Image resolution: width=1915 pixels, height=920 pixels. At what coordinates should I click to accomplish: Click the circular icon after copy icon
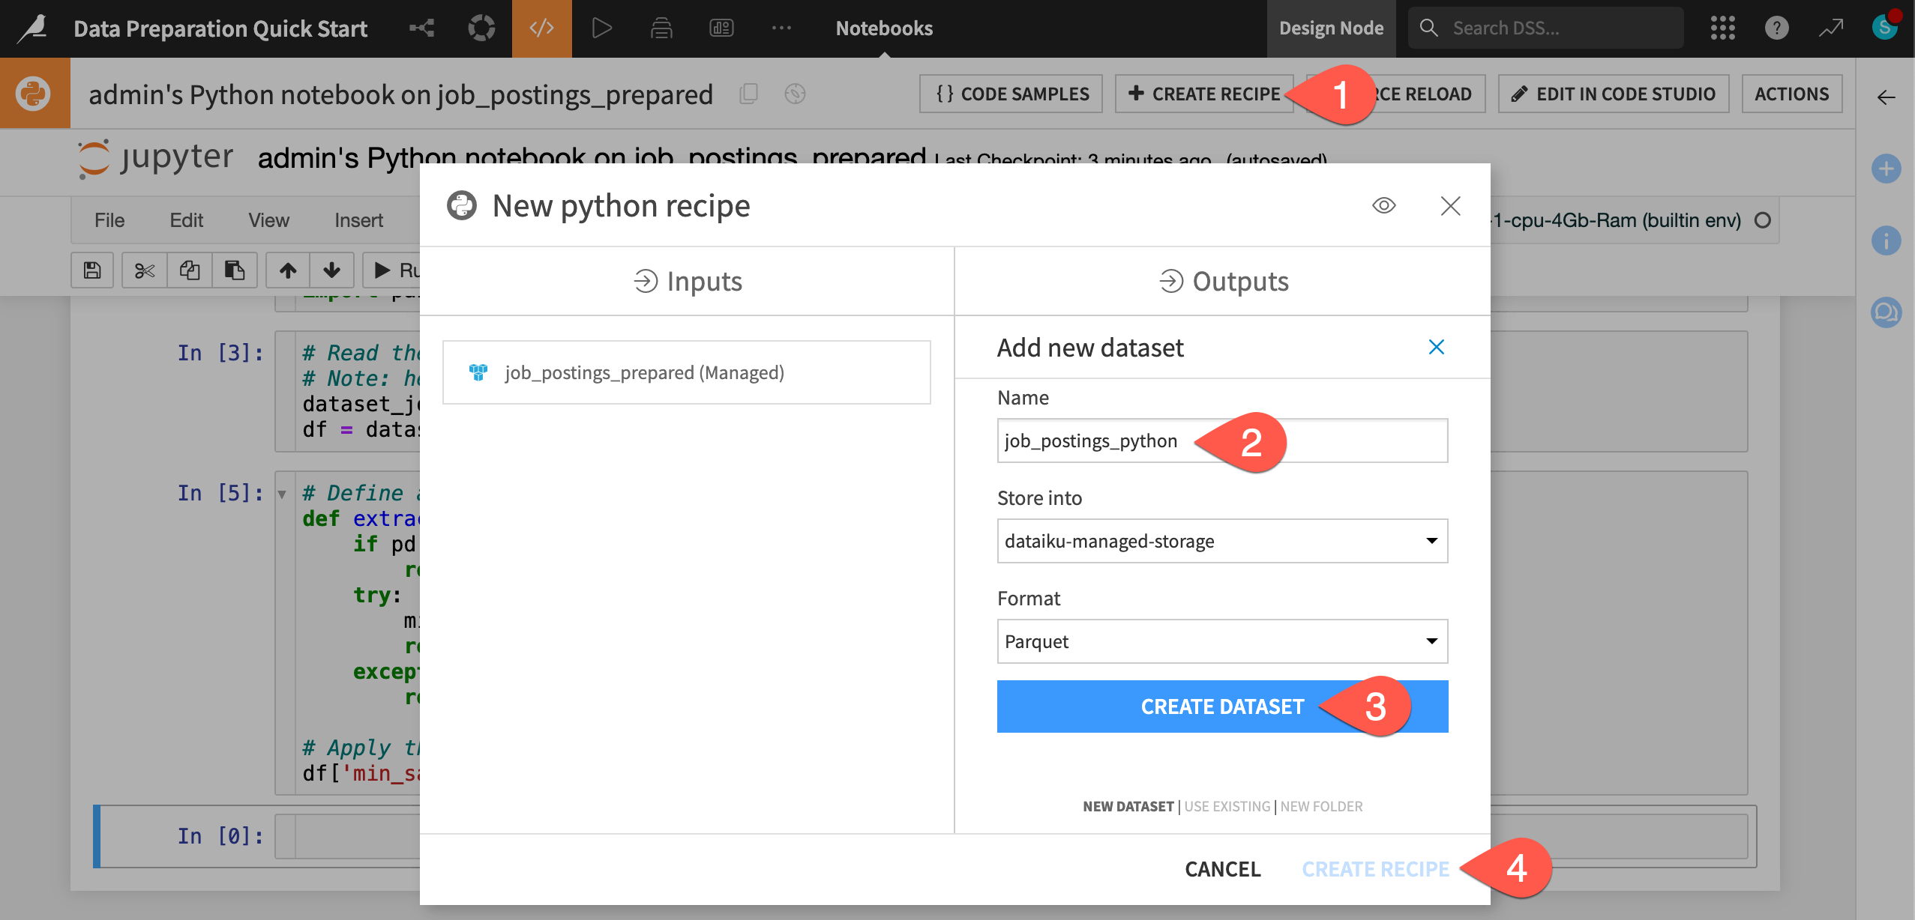point(795,94)
